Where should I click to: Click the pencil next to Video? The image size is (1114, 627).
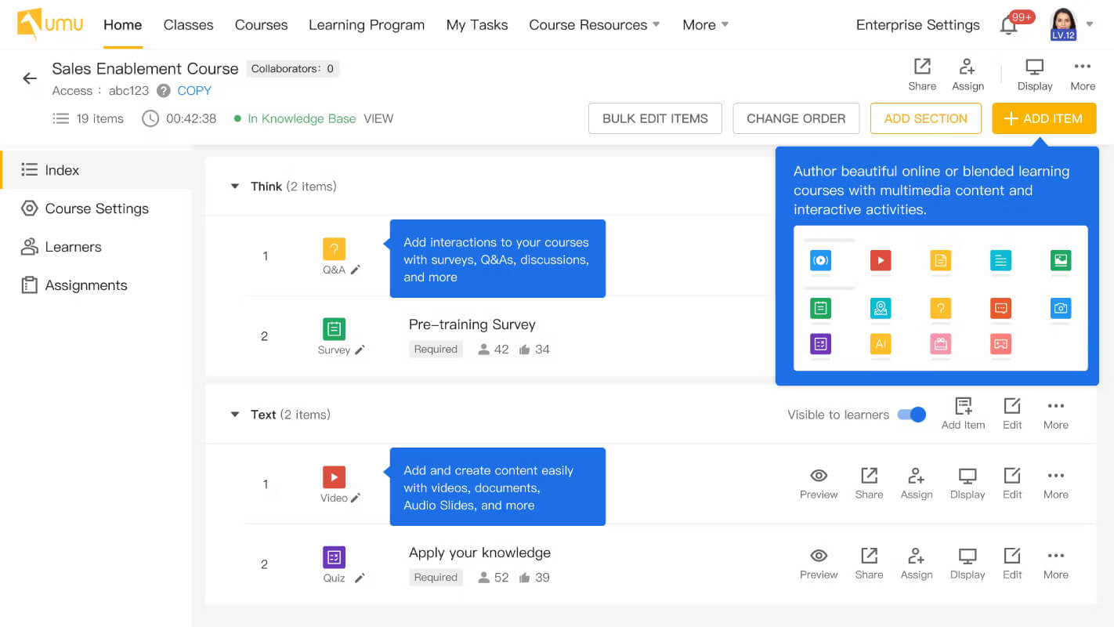[356, 498]
